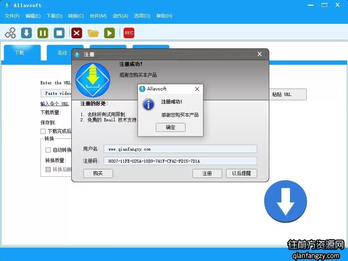Click the paste URL link icon
Viewport: 348px width, 261px height.
(x=11, y=33)
